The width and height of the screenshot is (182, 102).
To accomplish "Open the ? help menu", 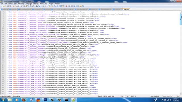I will [x=62, y=4].
